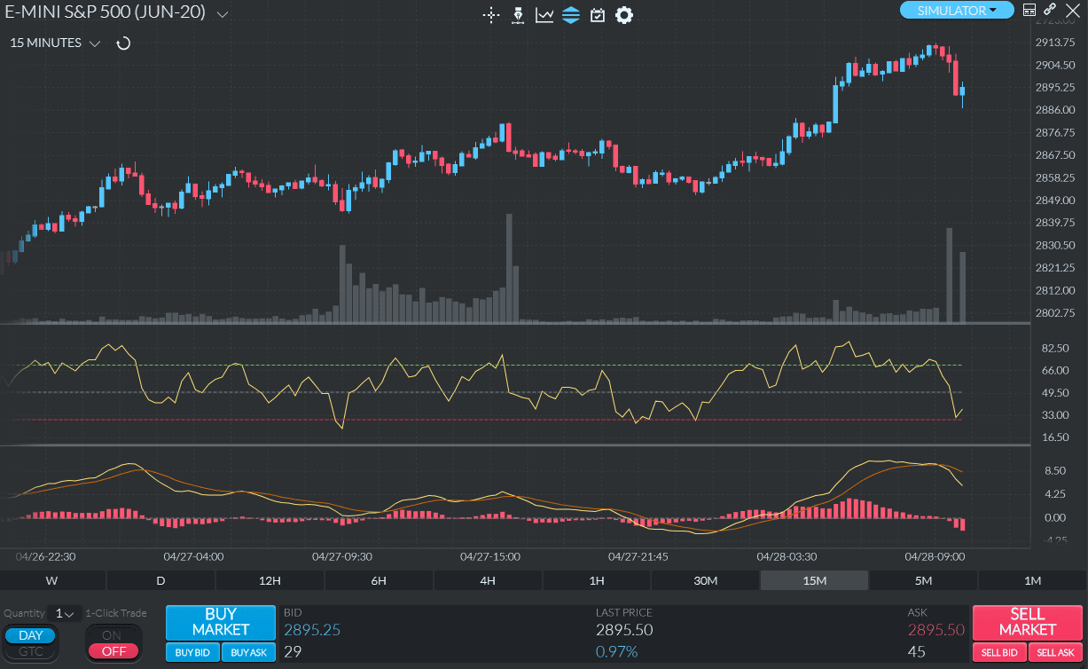Open Depth of Market with blue layers icon
The image size is (1088, 669).
click(x=570, y=15)
